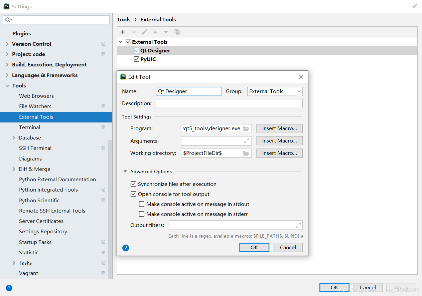Click the search icon in Settings search box
The height and width of the screenshot is (296, 422).
pos(8,20)
